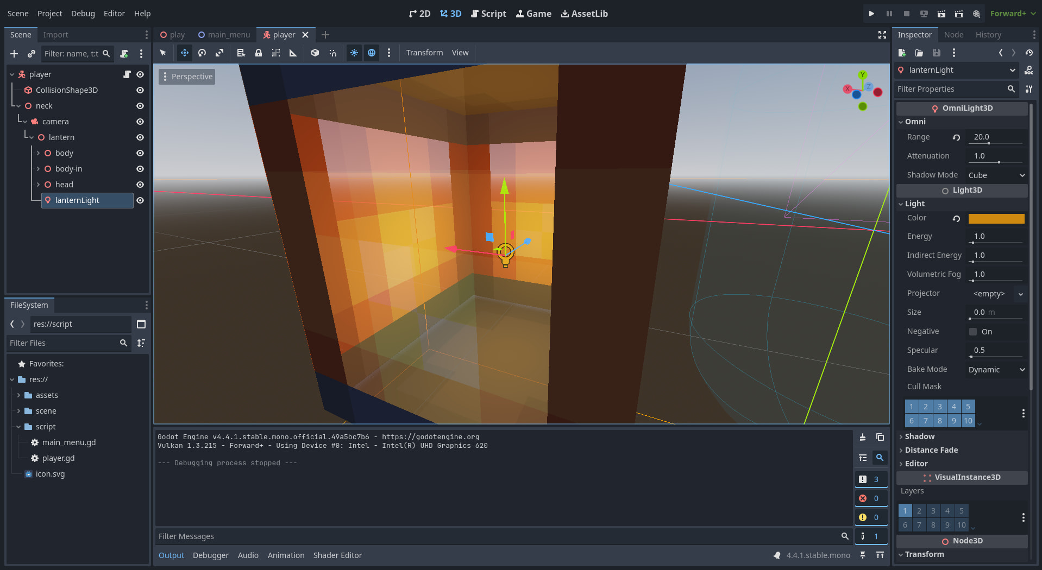Click the clear output broom icon
1042x570 pixels.
863,438
